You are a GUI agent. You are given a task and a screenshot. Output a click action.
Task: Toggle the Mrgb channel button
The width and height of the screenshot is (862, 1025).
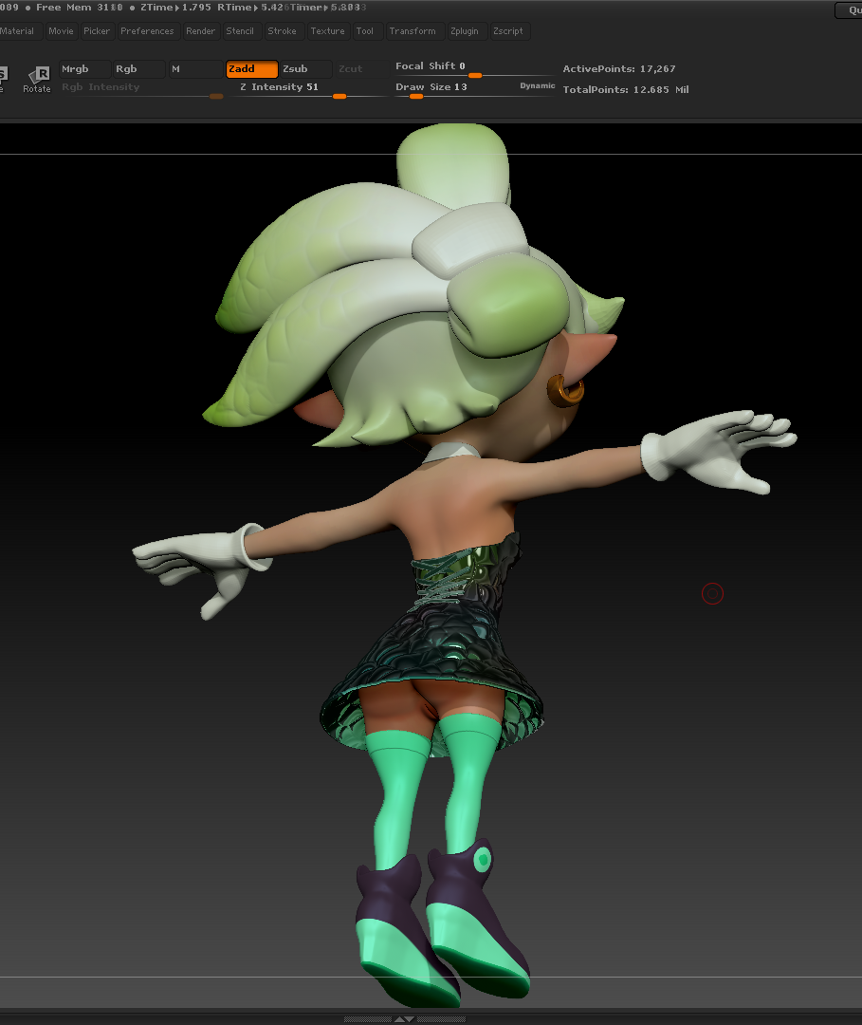[83, 69]
